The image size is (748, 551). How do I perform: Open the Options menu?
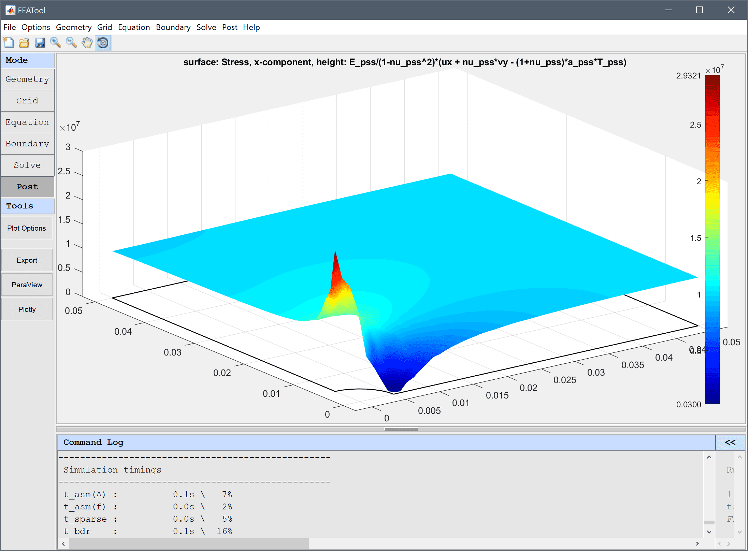[35, 27]
